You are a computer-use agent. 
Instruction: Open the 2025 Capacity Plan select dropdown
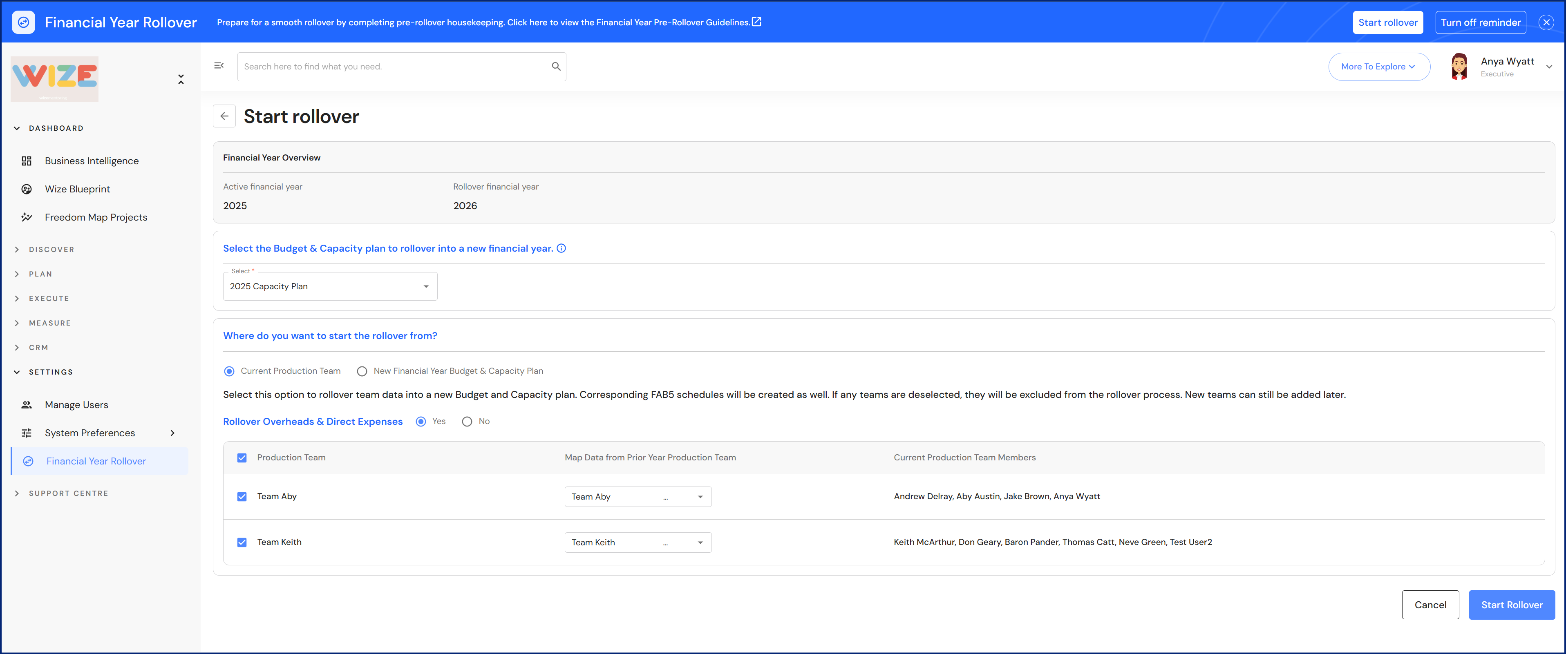coord(330,286)
